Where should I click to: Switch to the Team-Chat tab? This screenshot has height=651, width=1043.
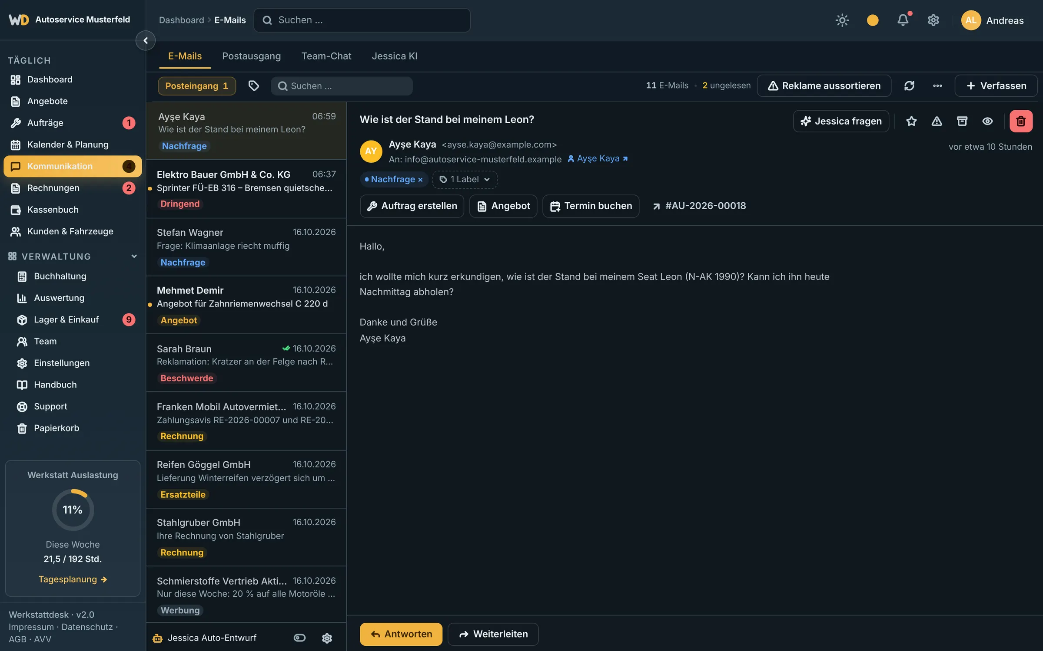pyautogui.click(x=326, y=56)
